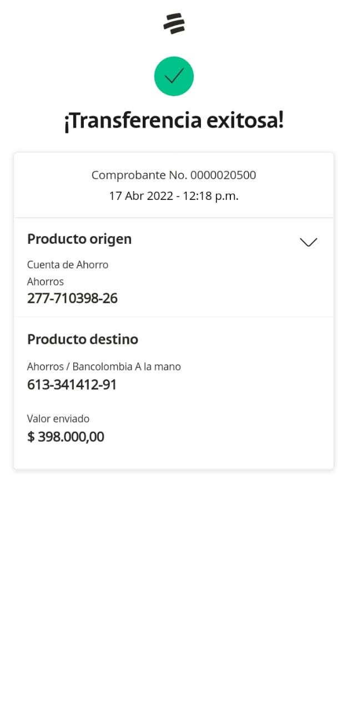Click the Producto destino heading
Image resolution: width=347 pixels, height=711 pixels.
83,339
